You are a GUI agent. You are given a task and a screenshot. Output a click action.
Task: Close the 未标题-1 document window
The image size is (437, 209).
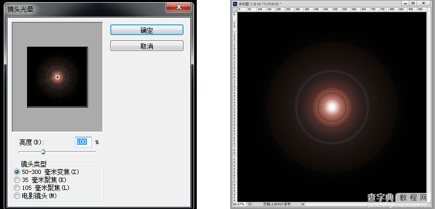coord(424,3)
